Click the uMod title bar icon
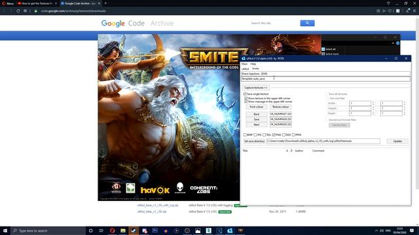The height and width of the screenshot is (235, 419). [244, 58]
